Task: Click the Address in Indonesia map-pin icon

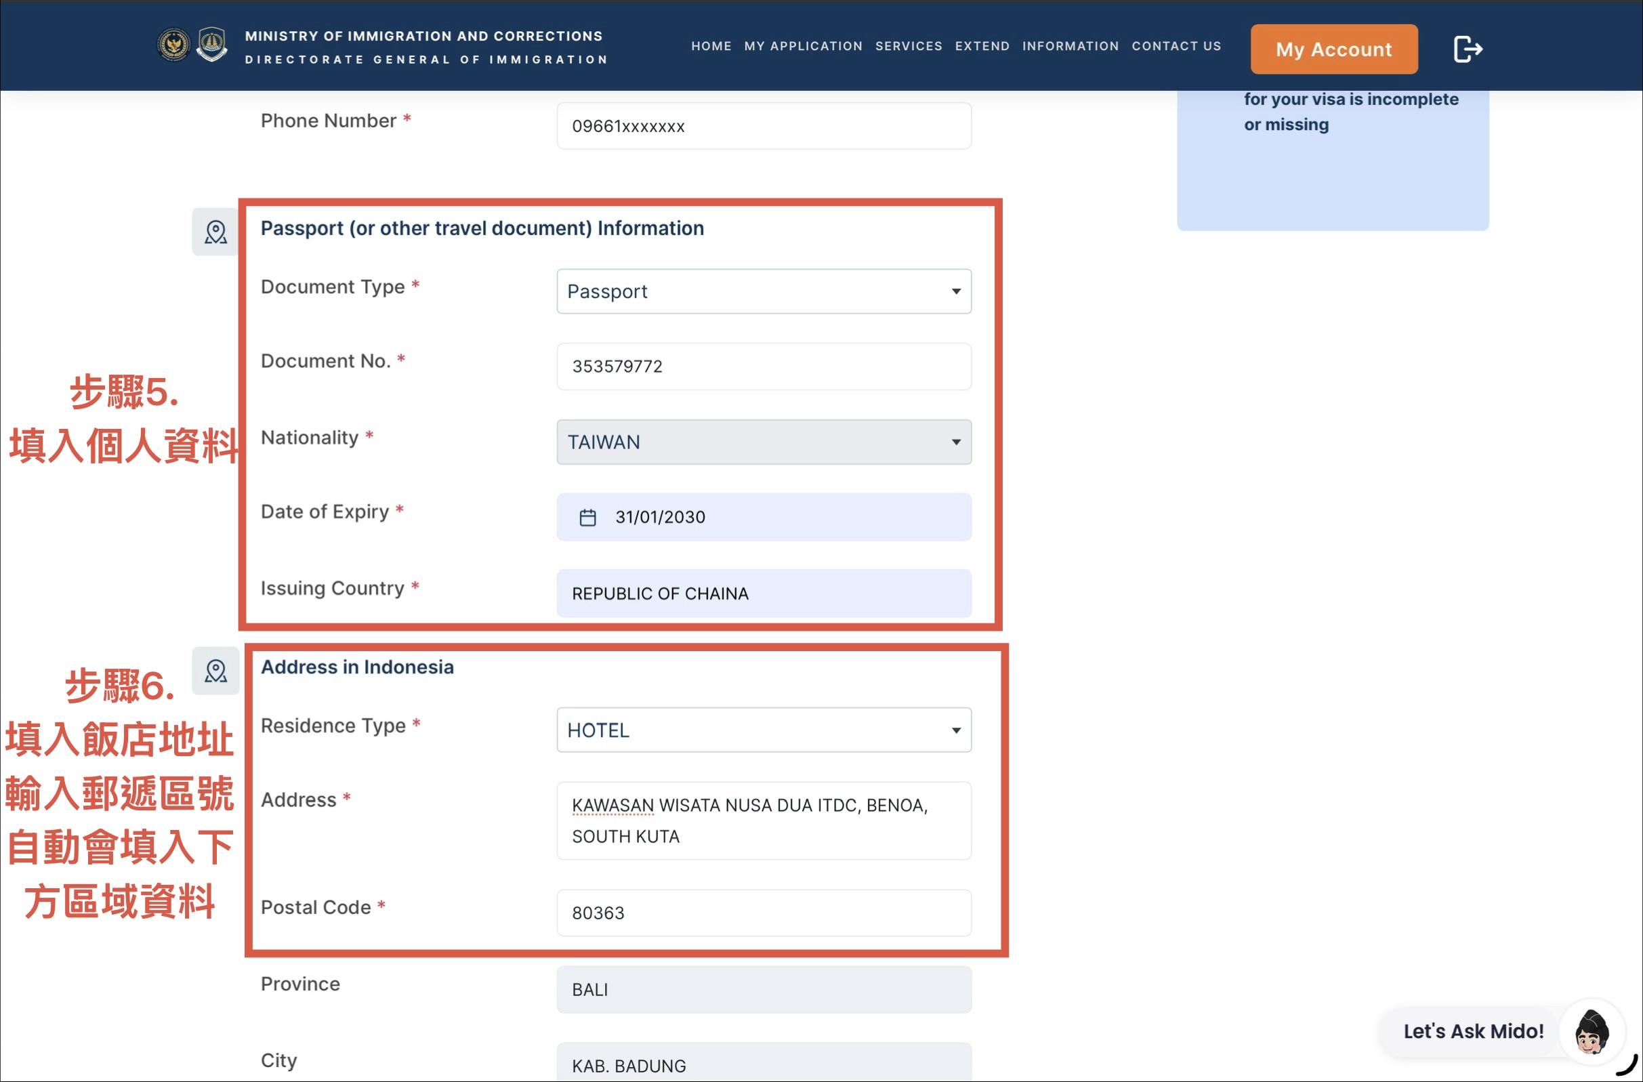Action: tap(215, 671)
